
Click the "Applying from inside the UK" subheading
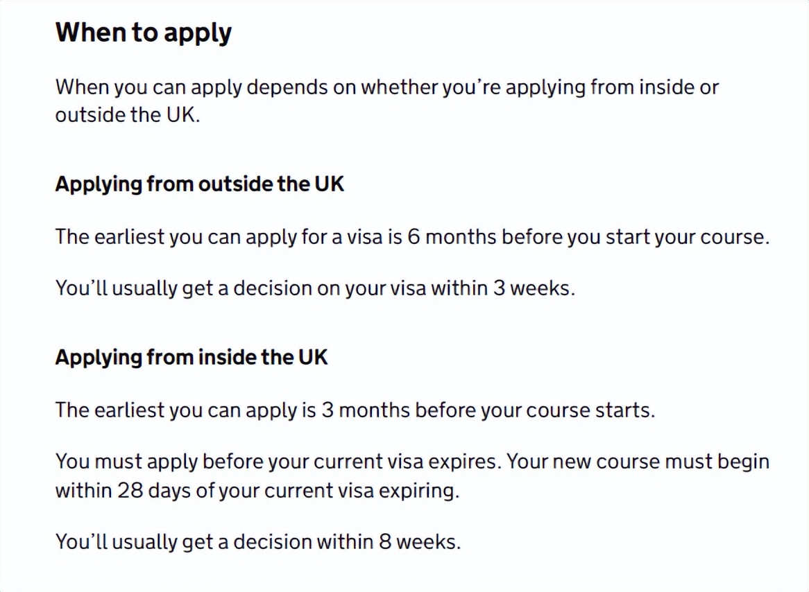point(191,358)
